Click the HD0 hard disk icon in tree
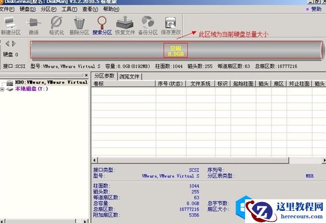Screen dimensions: 326x223 tap(9, 83)
